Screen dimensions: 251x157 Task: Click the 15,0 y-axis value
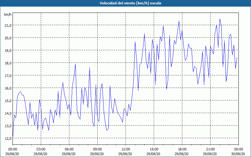(x=8, y=100)
